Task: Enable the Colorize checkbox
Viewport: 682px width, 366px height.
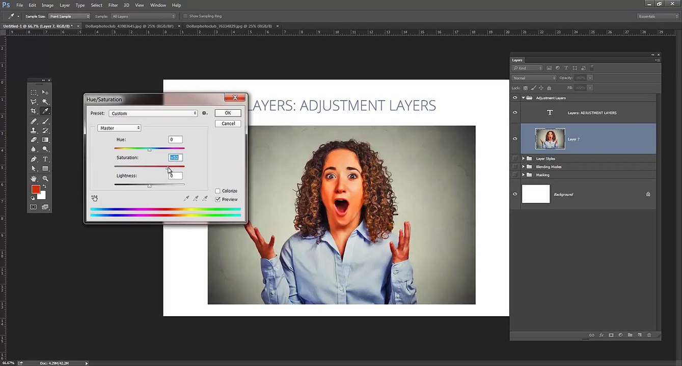Action: pos(218,191)
